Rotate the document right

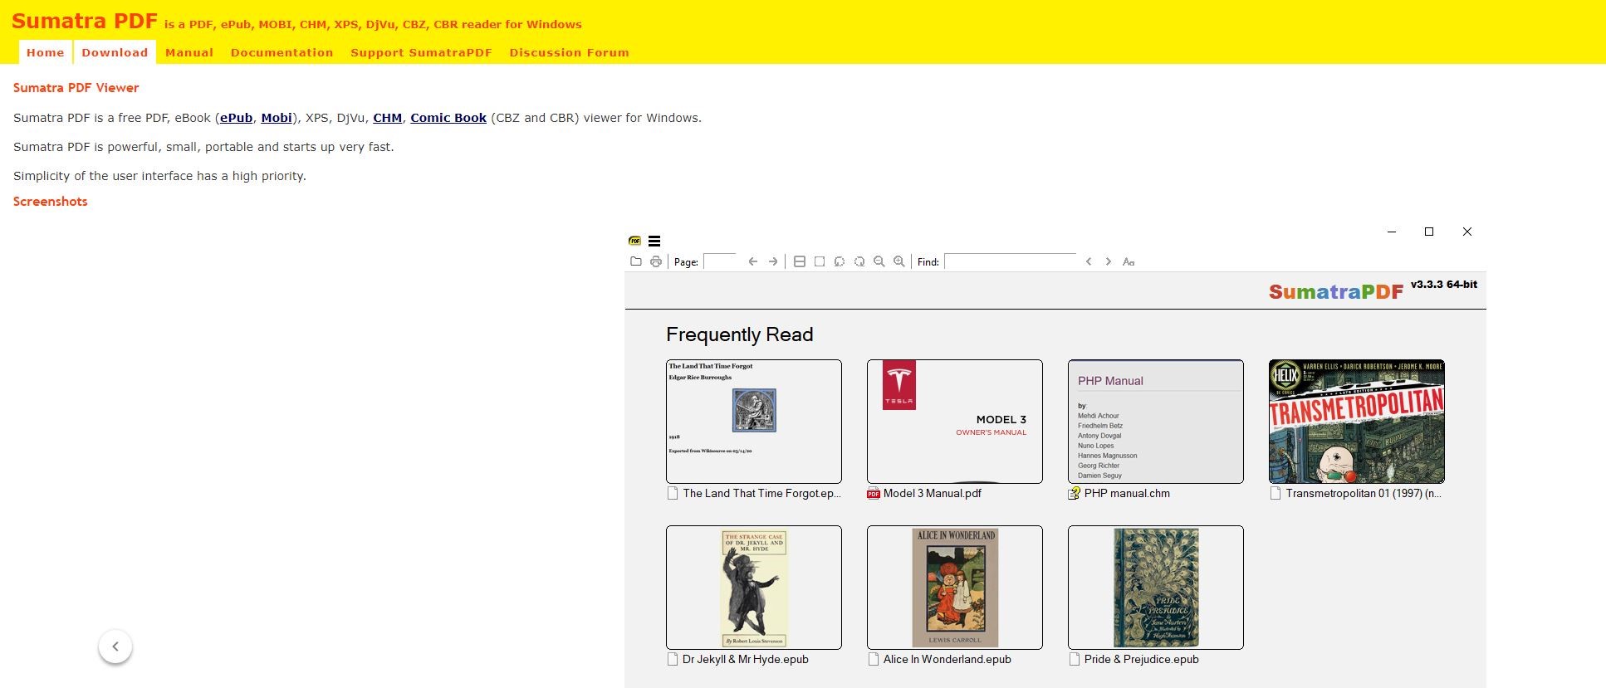point(859,261)
